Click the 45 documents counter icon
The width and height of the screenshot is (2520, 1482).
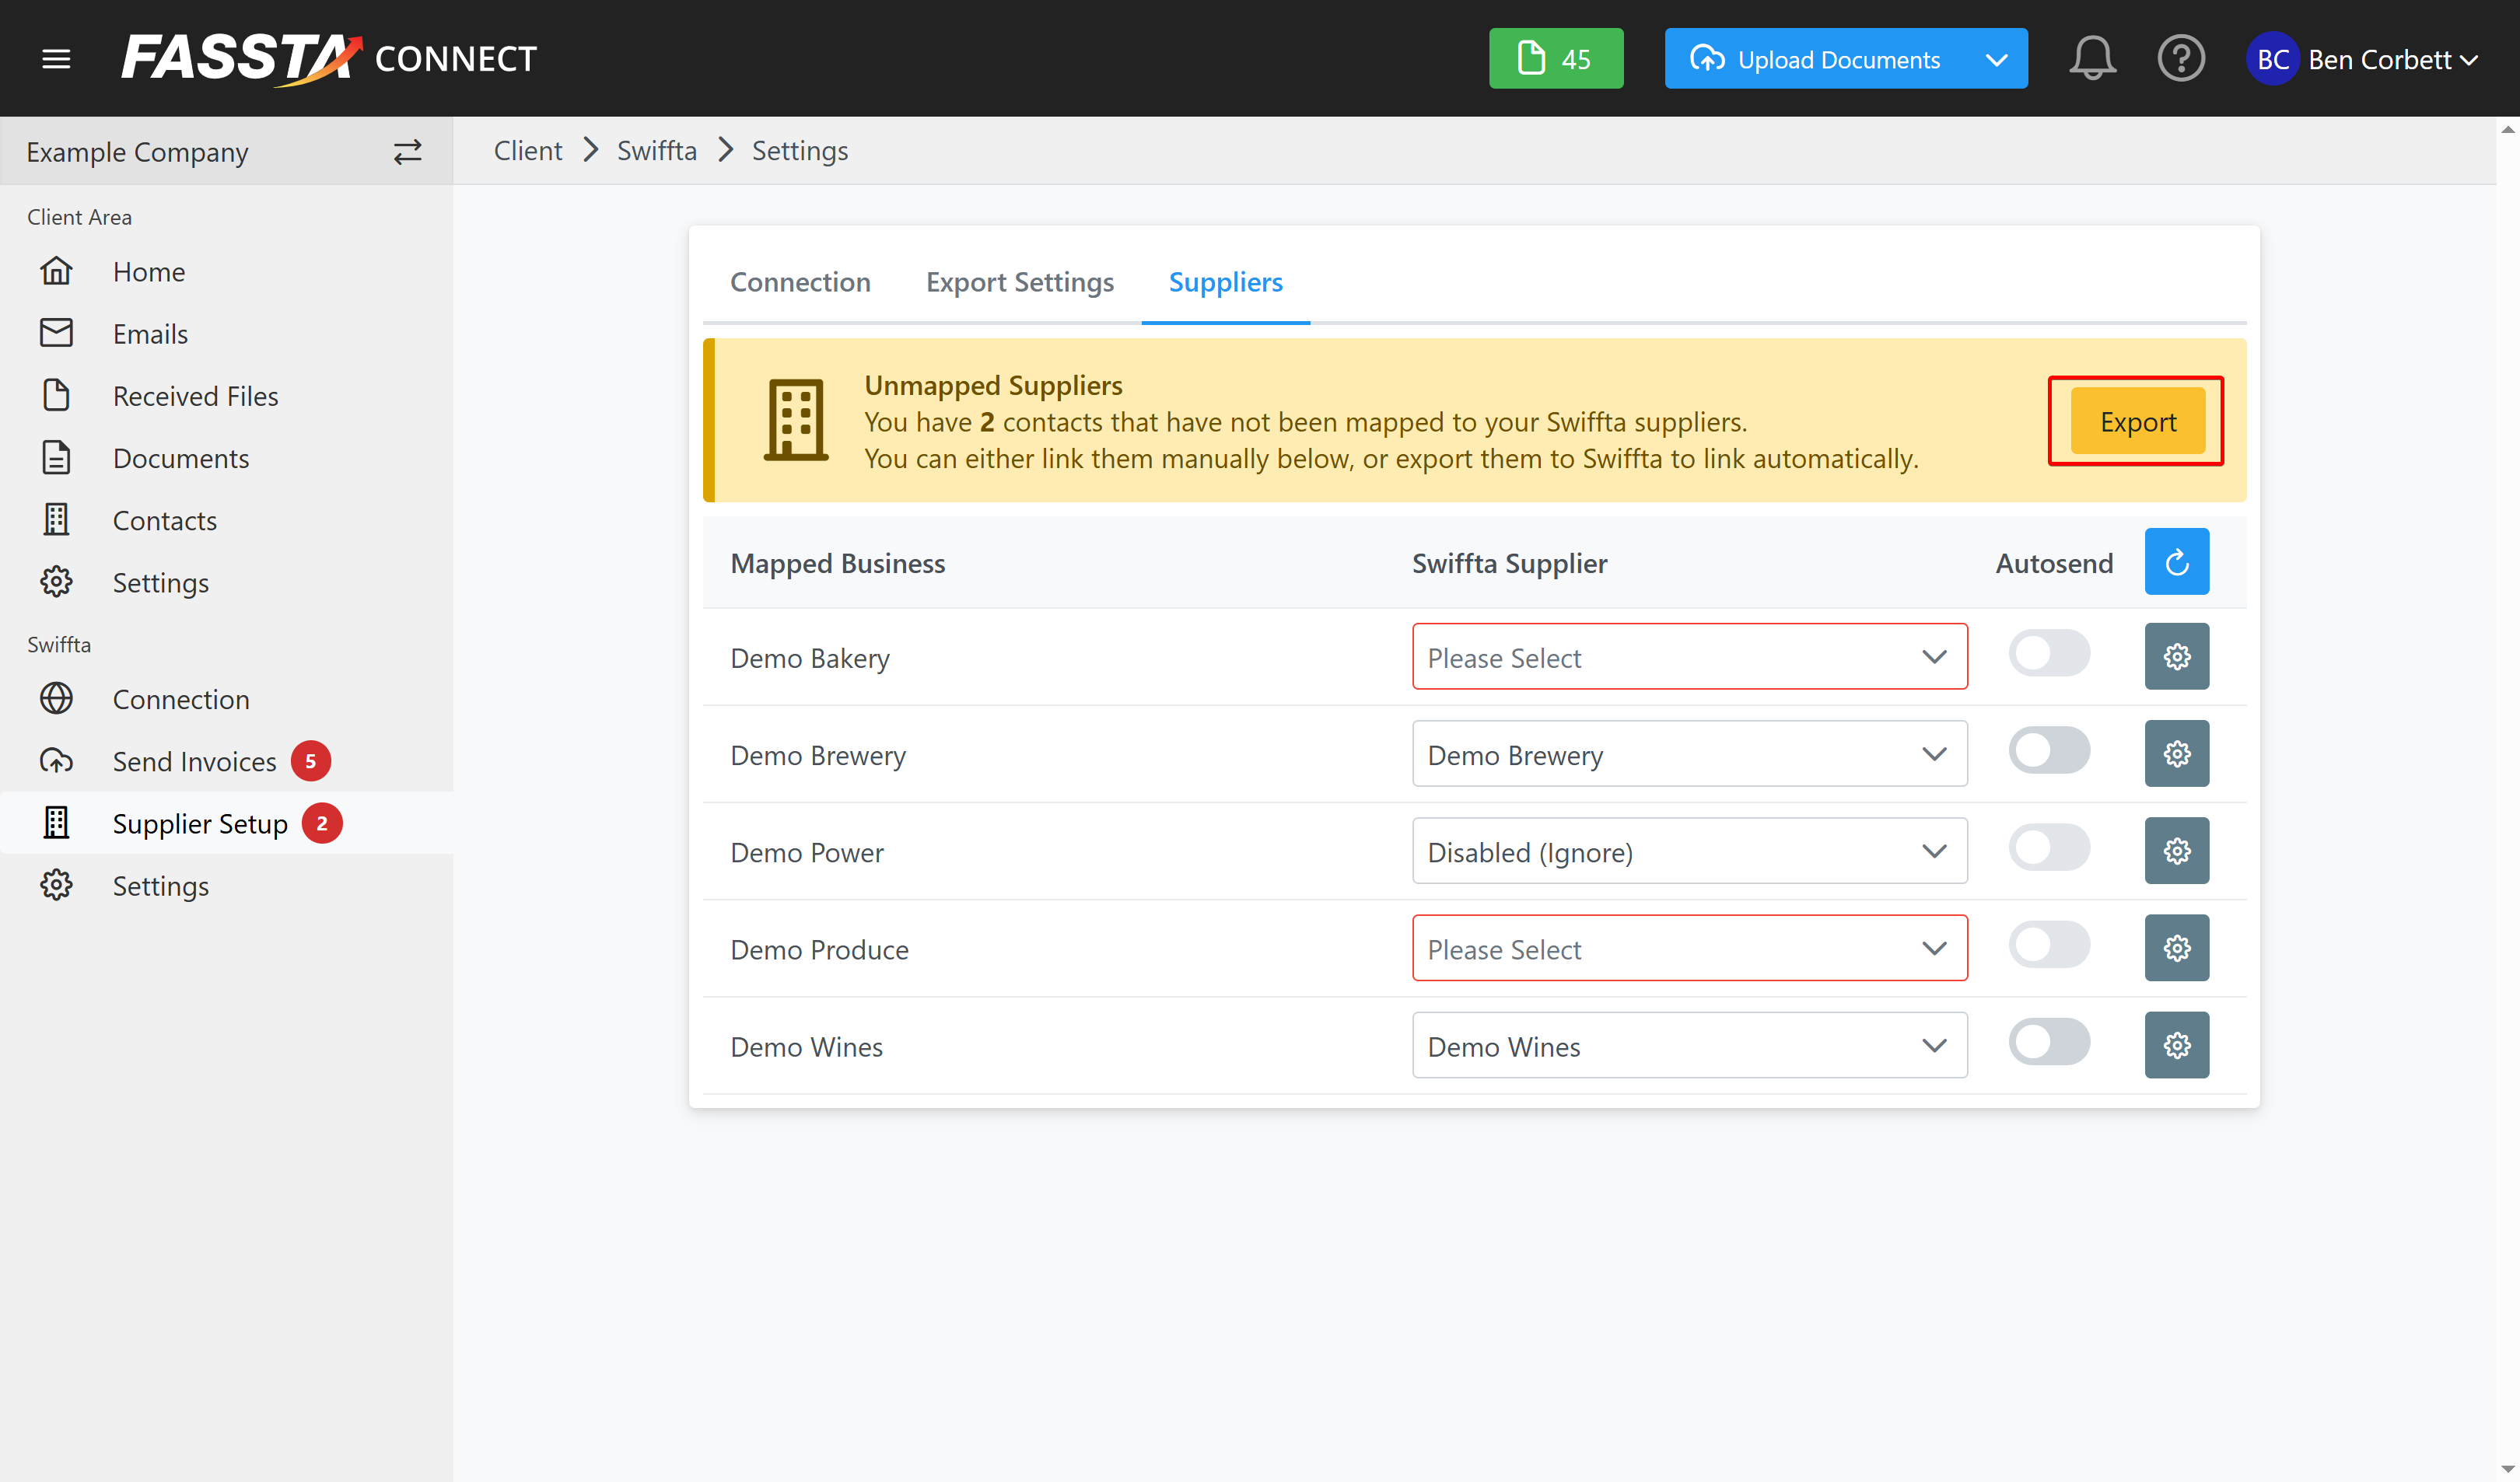1555,59
